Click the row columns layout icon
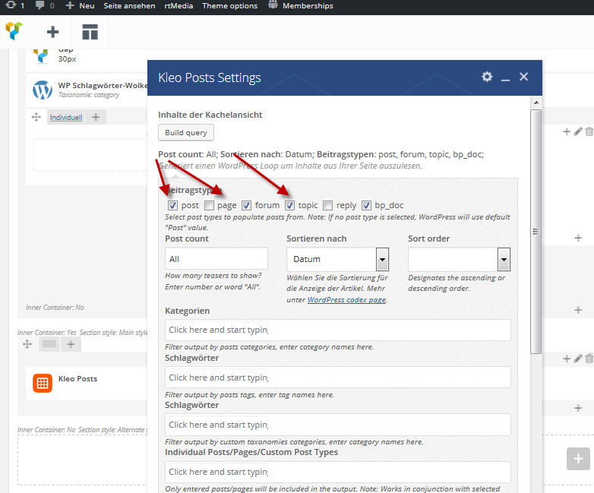 [x=49, y=344]
